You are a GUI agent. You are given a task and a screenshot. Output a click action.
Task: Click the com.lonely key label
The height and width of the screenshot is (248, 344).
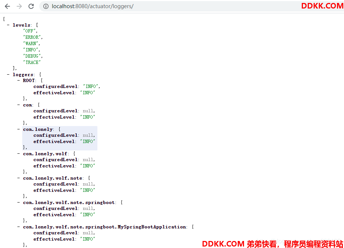pyautogui.click(x=38, y=129)
